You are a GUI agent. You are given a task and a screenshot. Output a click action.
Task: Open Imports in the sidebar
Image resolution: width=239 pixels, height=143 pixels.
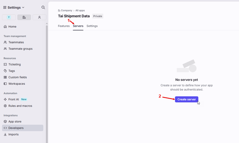(x=13, y=134)
